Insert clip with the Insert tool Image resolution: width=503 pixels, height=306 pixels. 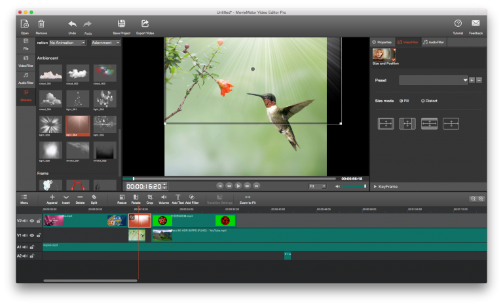point(65,199)
